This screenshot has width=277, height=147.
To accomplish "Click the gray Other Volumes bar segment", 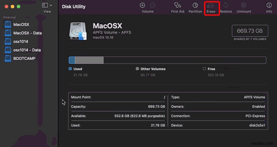I will pos(89,60).
